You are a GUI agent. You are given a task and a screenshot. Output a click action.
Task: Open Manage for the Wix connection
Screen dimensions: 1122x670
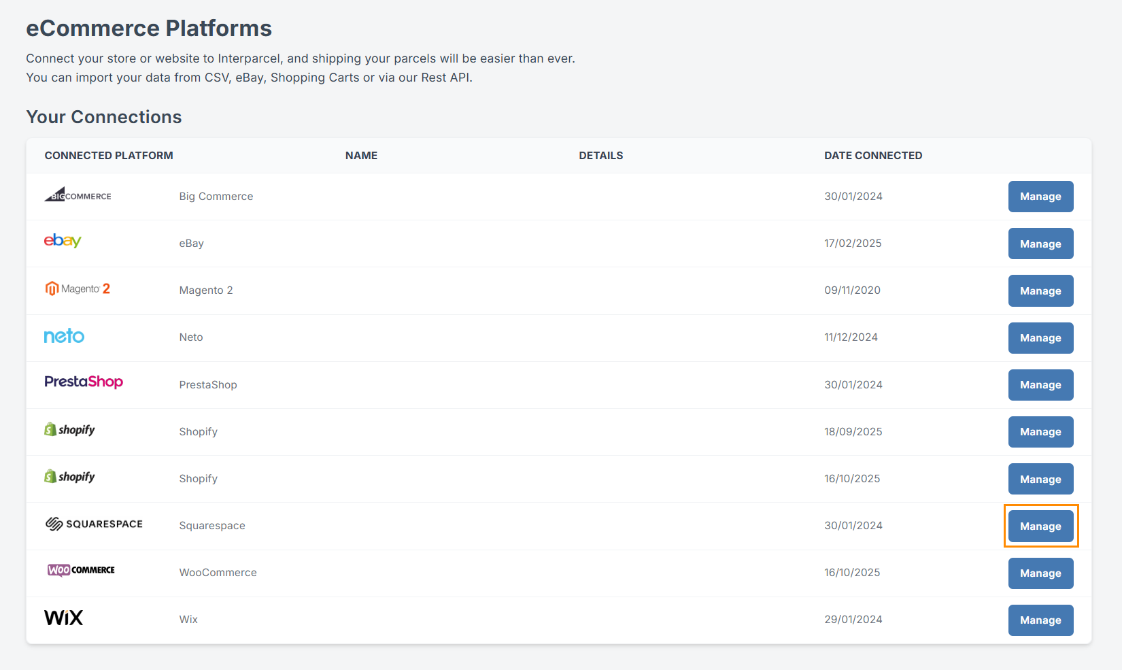(x=1040, y=620)
